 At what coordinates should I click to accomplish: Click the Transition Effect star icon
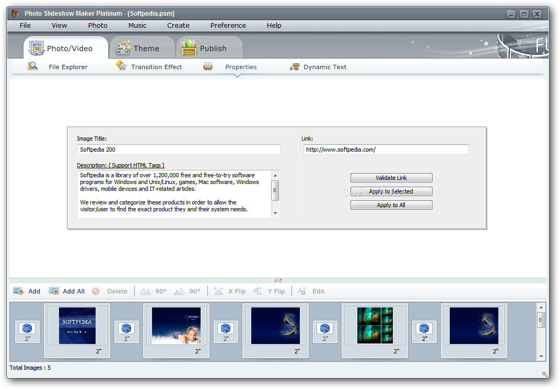click(121, 66)
